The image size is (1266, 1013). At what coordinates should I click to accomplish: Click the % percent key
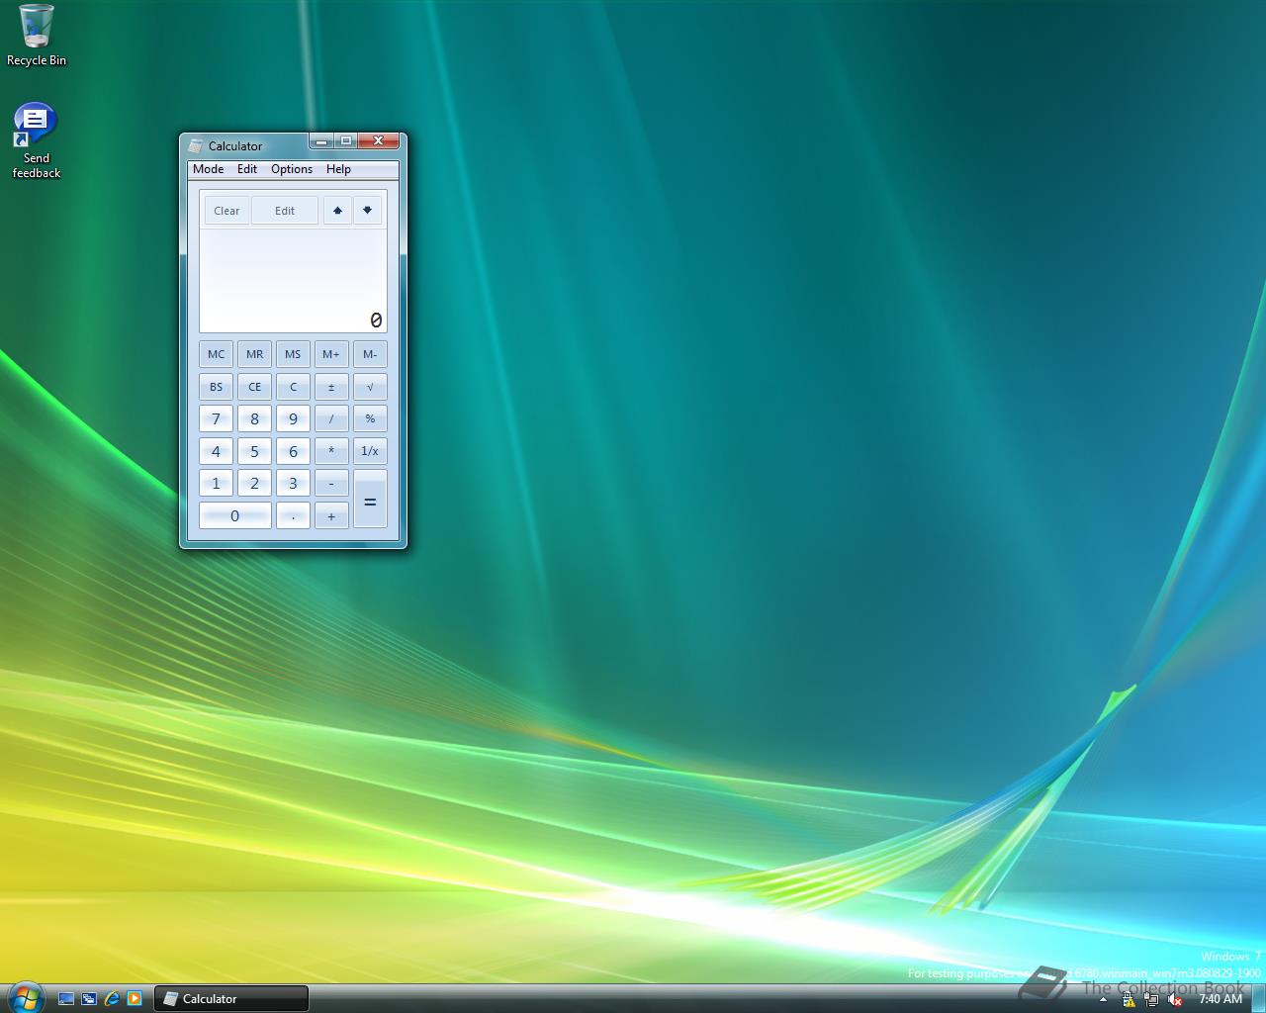370,419
